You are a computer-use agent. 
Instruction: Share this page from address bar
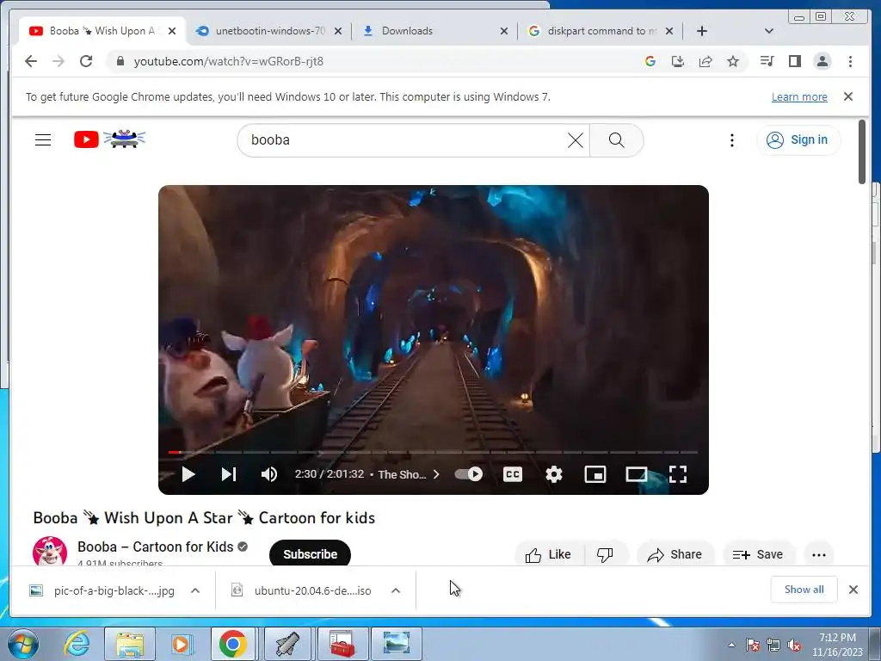coord(705,61)
